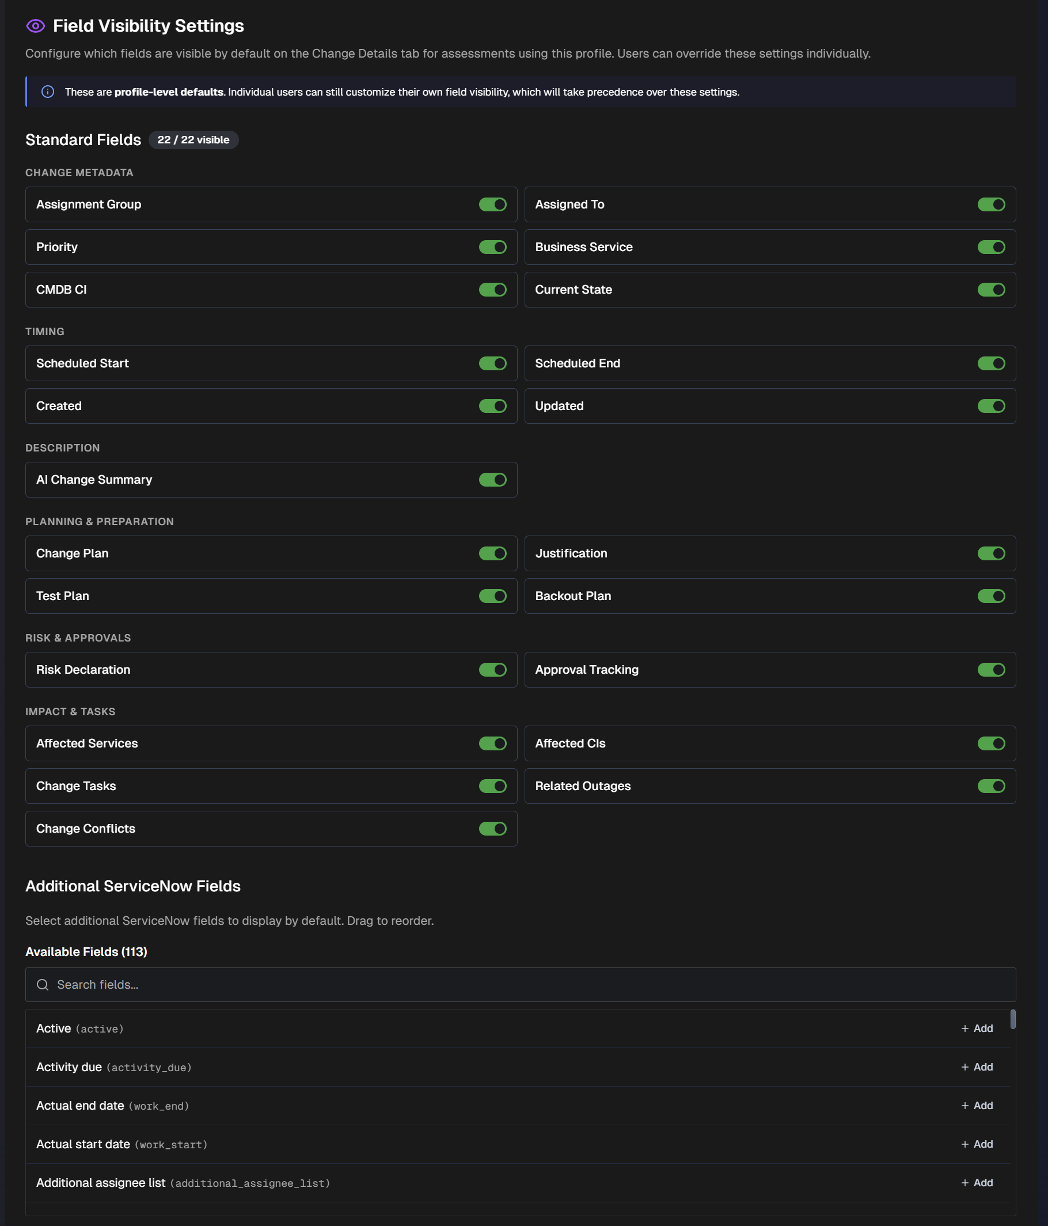Toggle visibility of the Business Service field

[x=992, y=246]
